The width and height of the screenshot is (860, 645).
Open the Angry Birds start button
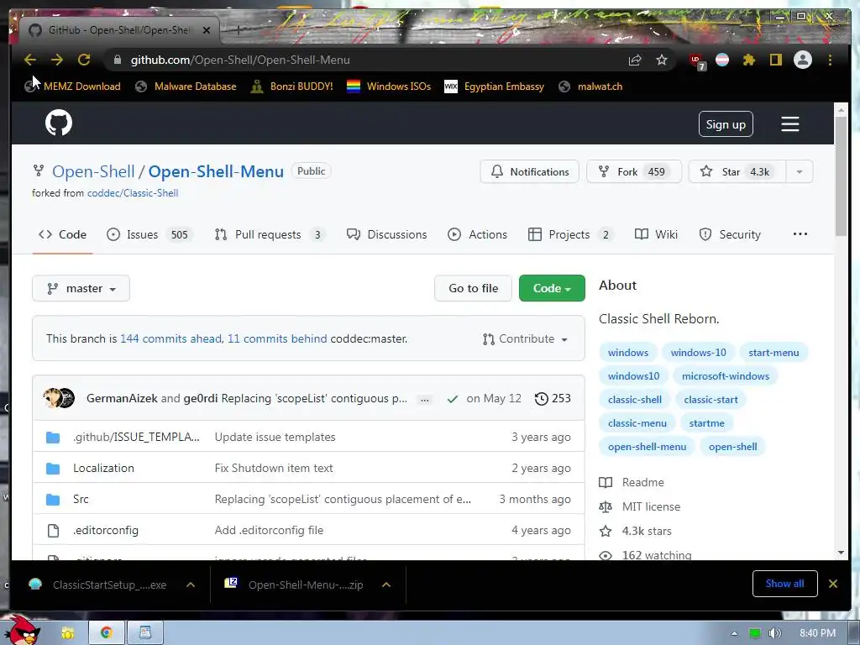pyautogui.click(x=23, y=630)
